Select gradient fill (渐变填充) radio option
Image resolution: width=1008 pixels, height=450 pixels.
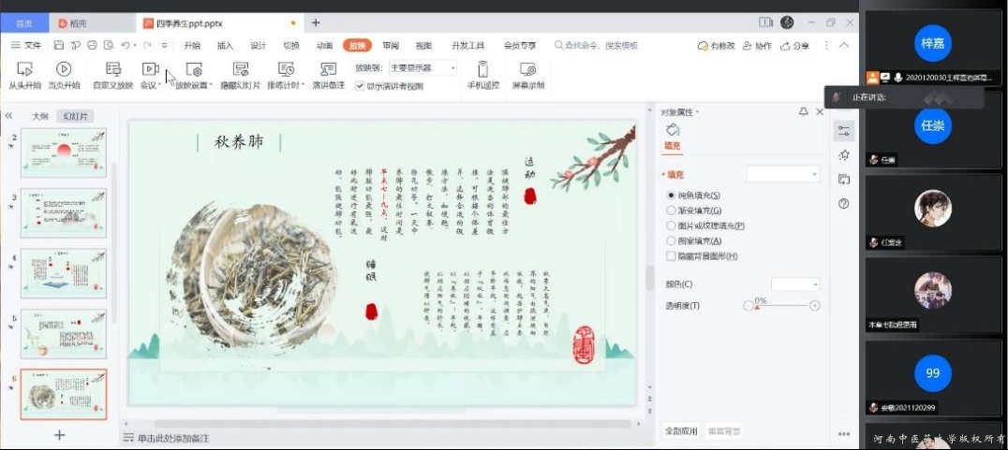click(x=671, y=210)
